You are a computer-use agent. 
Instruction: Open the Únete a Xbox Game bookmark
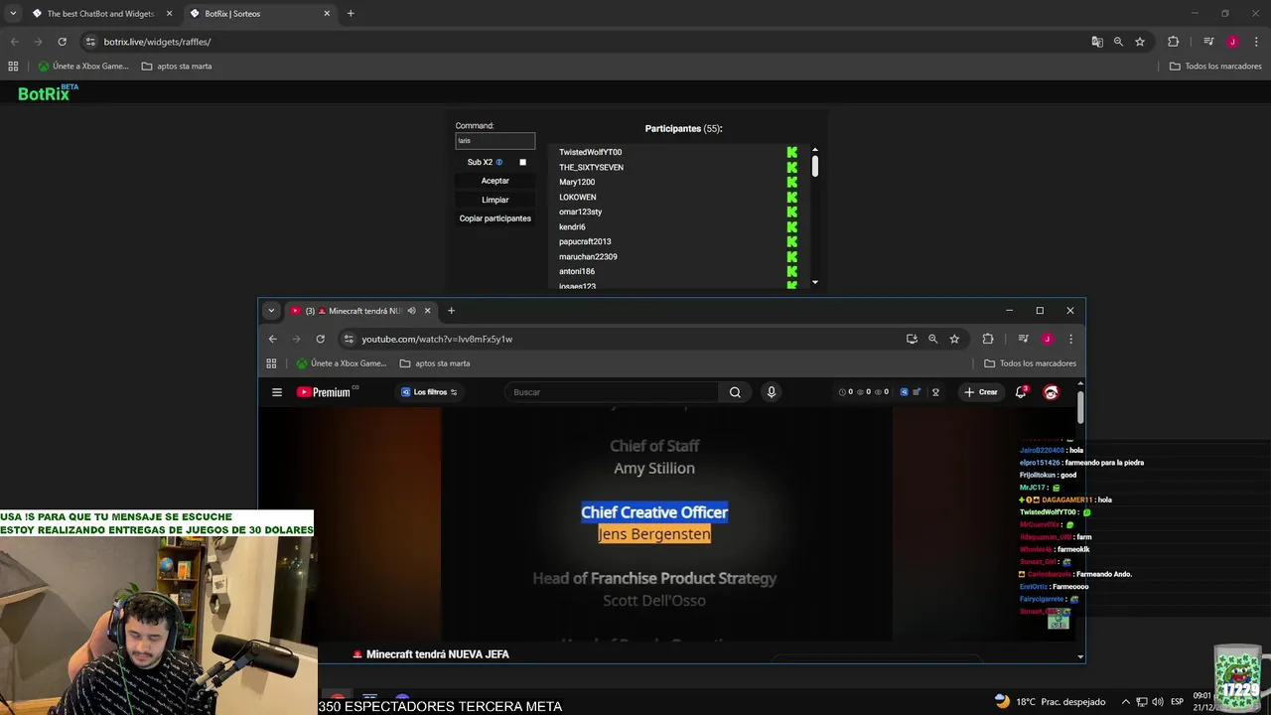(83, 67)
